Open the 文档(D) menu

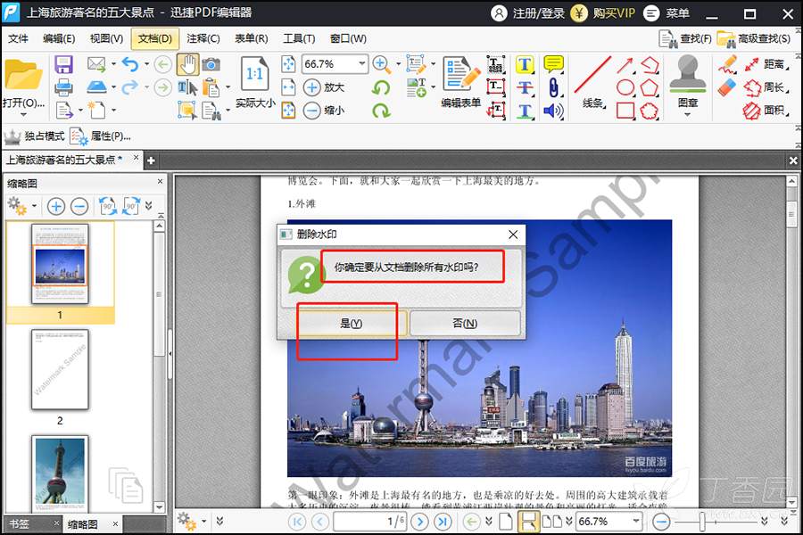(x=155, y=39)
